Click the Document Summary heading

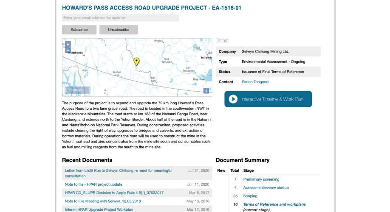[243, 160]
